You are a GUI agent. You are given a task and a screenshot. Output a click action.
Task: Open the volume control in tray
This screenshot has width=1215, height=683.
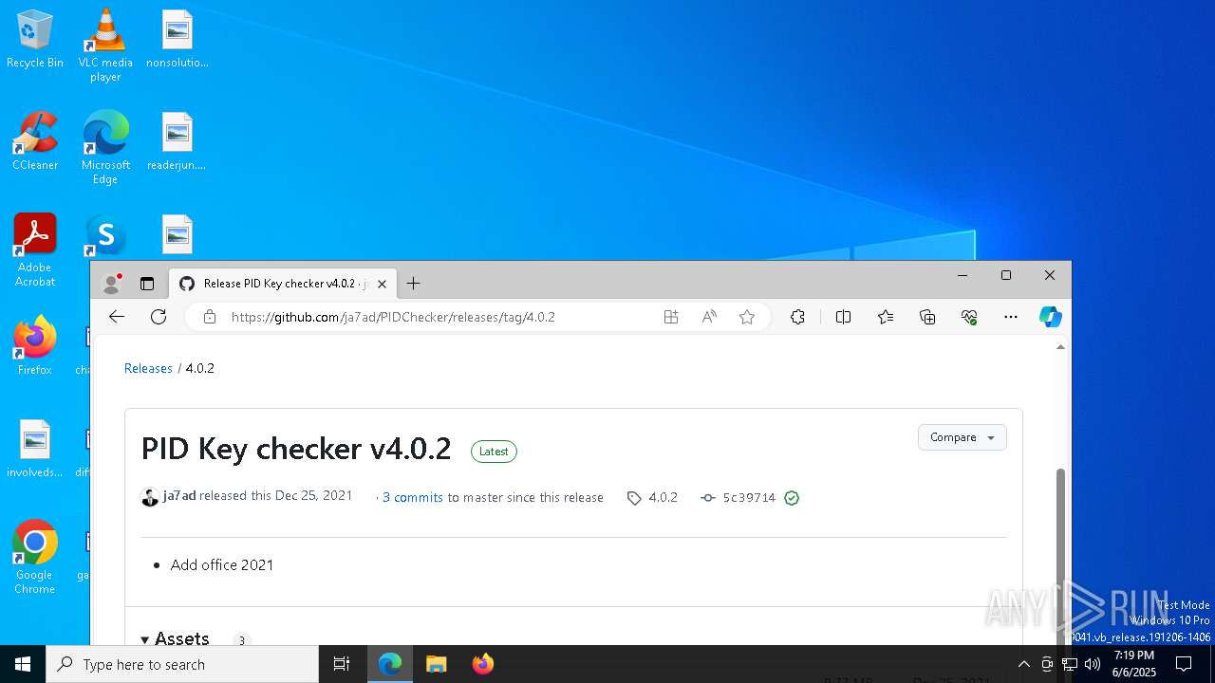[1093, 664]
